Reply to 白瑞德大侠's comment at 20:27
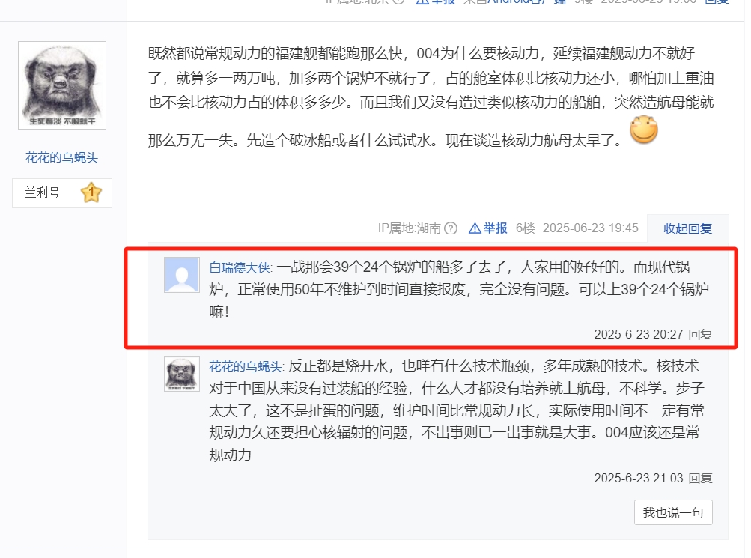The image size is (751, 558). point(700,334)
